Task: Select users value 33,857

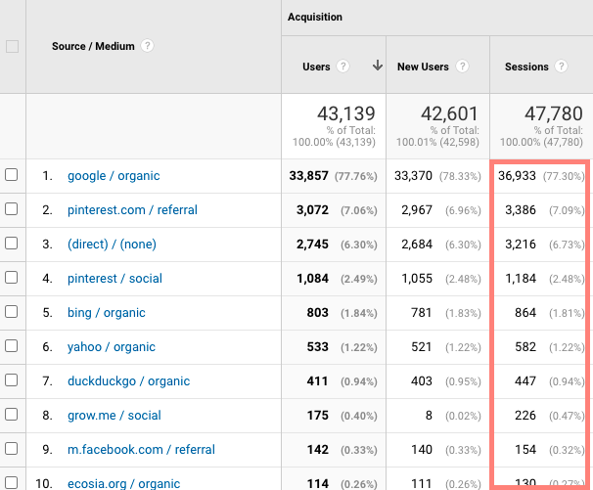Action: [308, 176]
